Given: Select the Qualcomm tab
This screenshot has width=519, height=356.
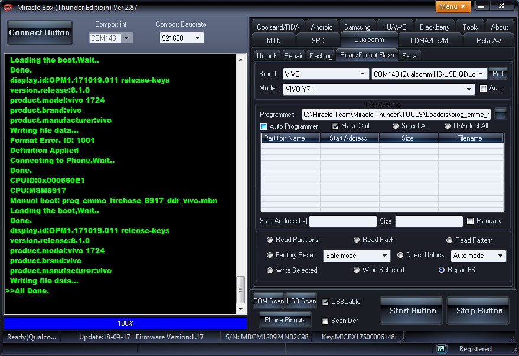Looking at the screenshot, I should coord(369,40).
